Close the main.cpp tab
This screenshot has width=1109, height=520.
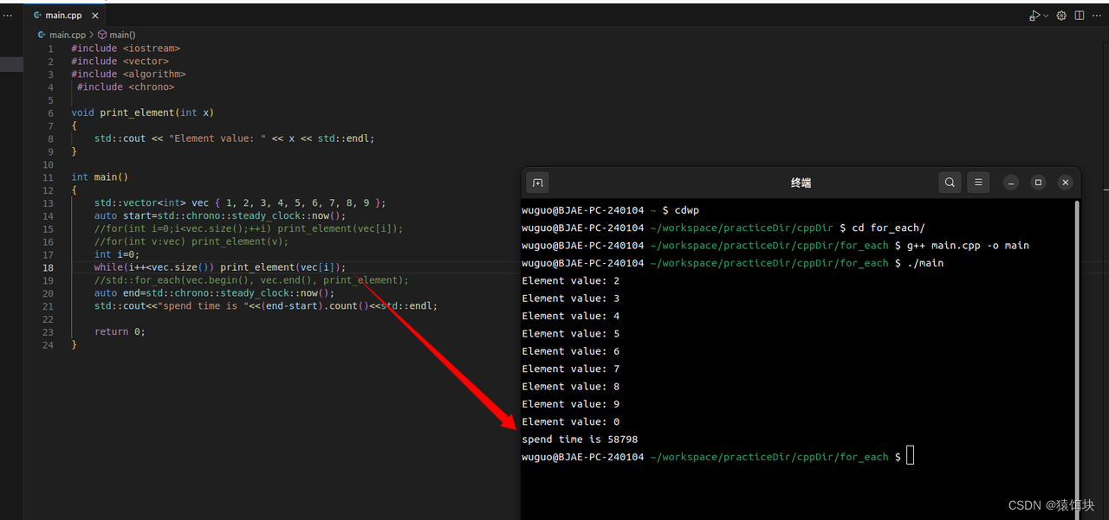pyautogui.click(x=95, y=15)
